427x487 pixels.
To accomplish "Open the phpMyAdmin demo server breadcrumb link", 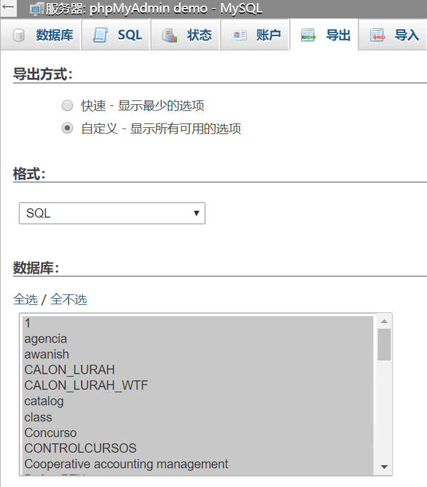I will point(154,8).
